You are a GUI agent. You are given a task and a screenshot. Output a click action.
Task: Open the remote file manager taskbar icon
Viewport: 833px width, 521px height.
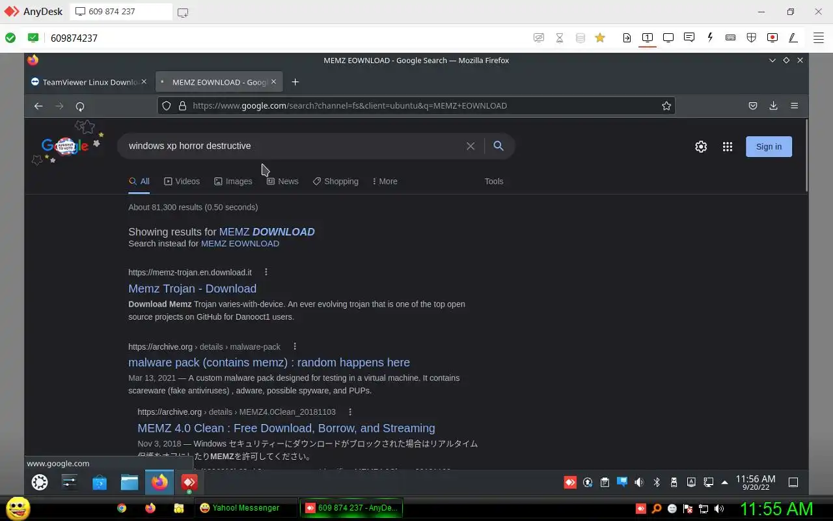[x=130, y=483]
